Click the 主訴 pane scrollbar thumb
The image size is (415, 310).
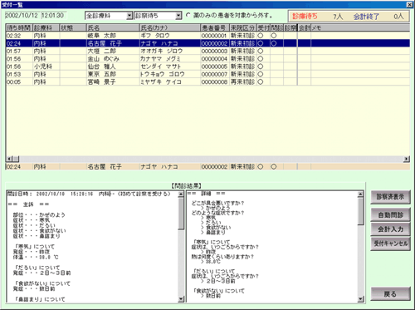(x=181, y=214)
